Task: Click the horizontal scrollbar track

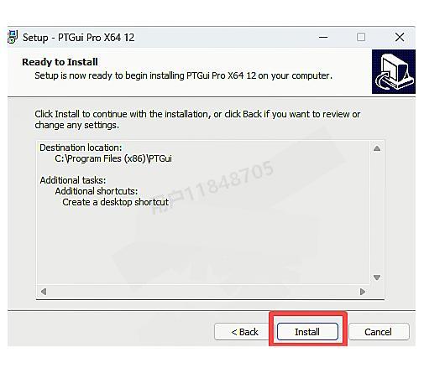Action: [203, 292]
